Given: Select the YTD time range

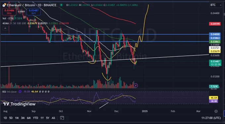Looking at the screenshot, I should [x=35, y=118].
